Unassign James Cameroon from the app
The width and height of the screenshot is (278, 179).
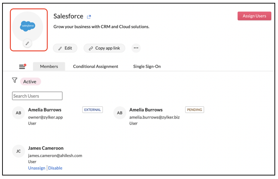[37, 168]
